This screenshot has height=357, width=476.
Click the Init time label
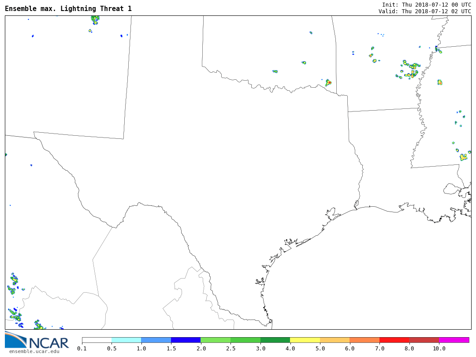coord(426,4)
